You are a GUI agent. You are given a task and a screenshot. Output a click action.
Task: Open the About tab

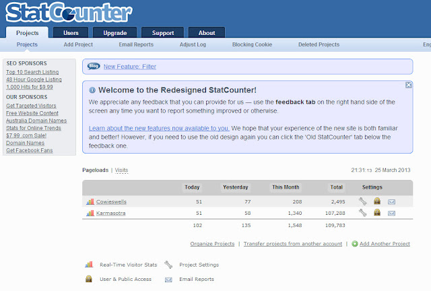(207, 33)
